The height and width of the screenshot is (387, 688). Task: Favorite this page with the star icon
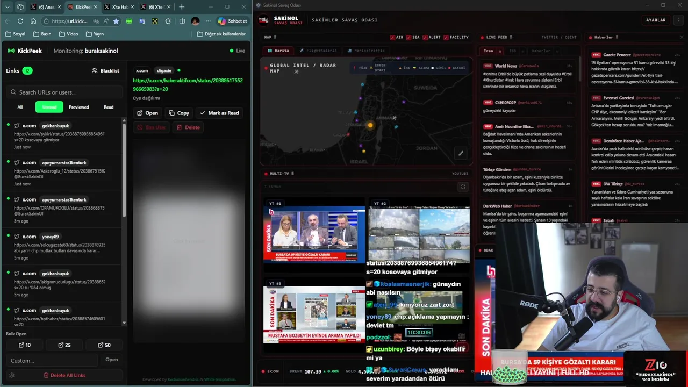[116, 21]
